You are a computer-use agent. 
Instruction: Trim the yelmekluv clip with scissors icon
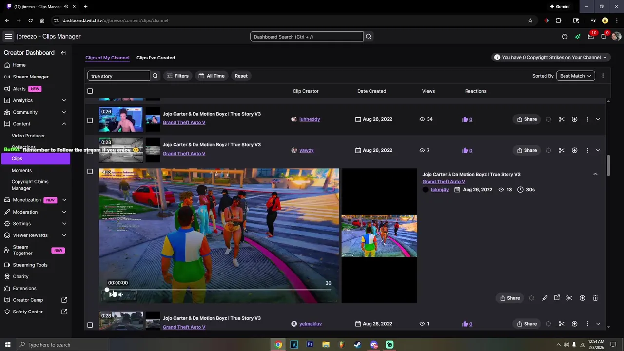tap(562, 324)
